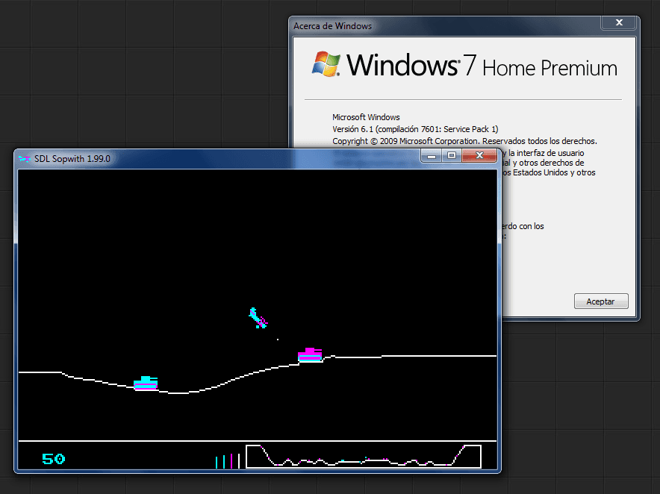Click the Windows flag logo in the dialog

pyautogui.click(x=326, y=64)
